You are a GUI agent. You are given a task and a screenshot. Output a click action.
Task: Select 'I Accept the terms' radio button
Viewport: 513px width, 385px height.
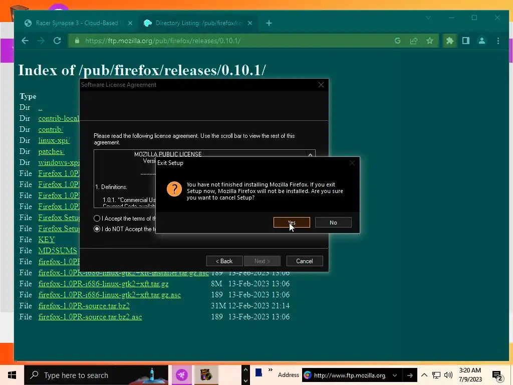tap(97, 219)
